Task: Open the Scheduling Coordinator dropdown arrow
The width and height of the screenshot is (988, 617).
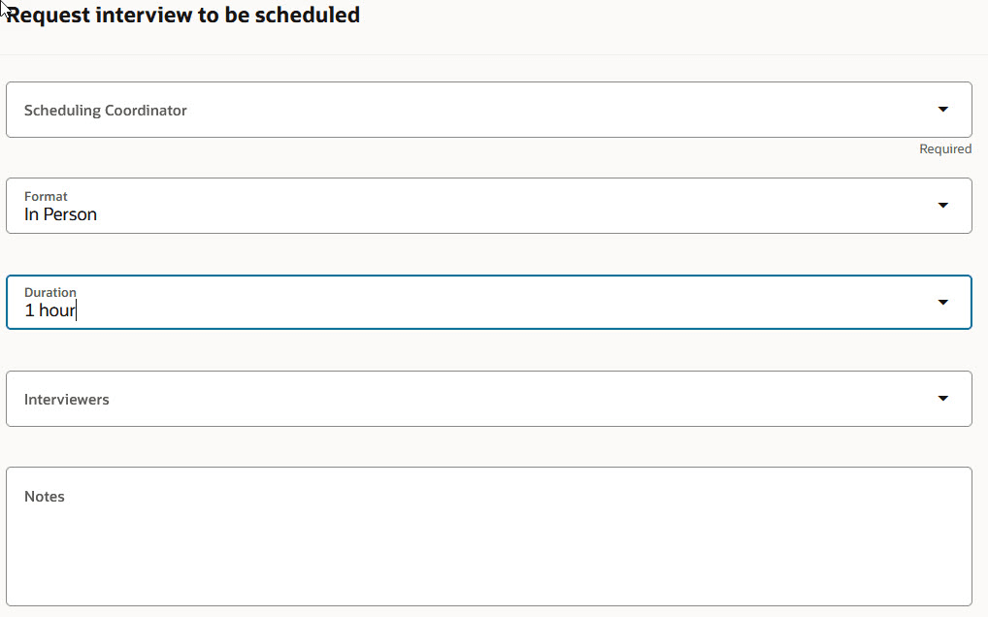Action: [942, 110]
